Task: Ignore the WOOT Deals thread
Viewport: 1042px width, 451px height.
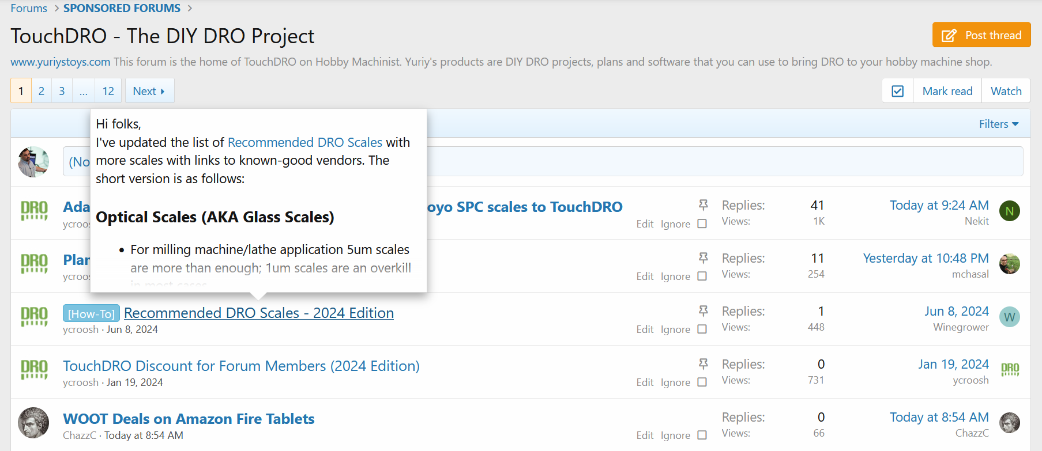Action: pos(675,435)
